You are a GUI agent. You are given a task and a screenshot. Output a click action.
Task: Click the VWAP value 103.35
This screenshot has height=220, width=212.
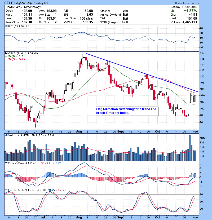coord(88,22)
